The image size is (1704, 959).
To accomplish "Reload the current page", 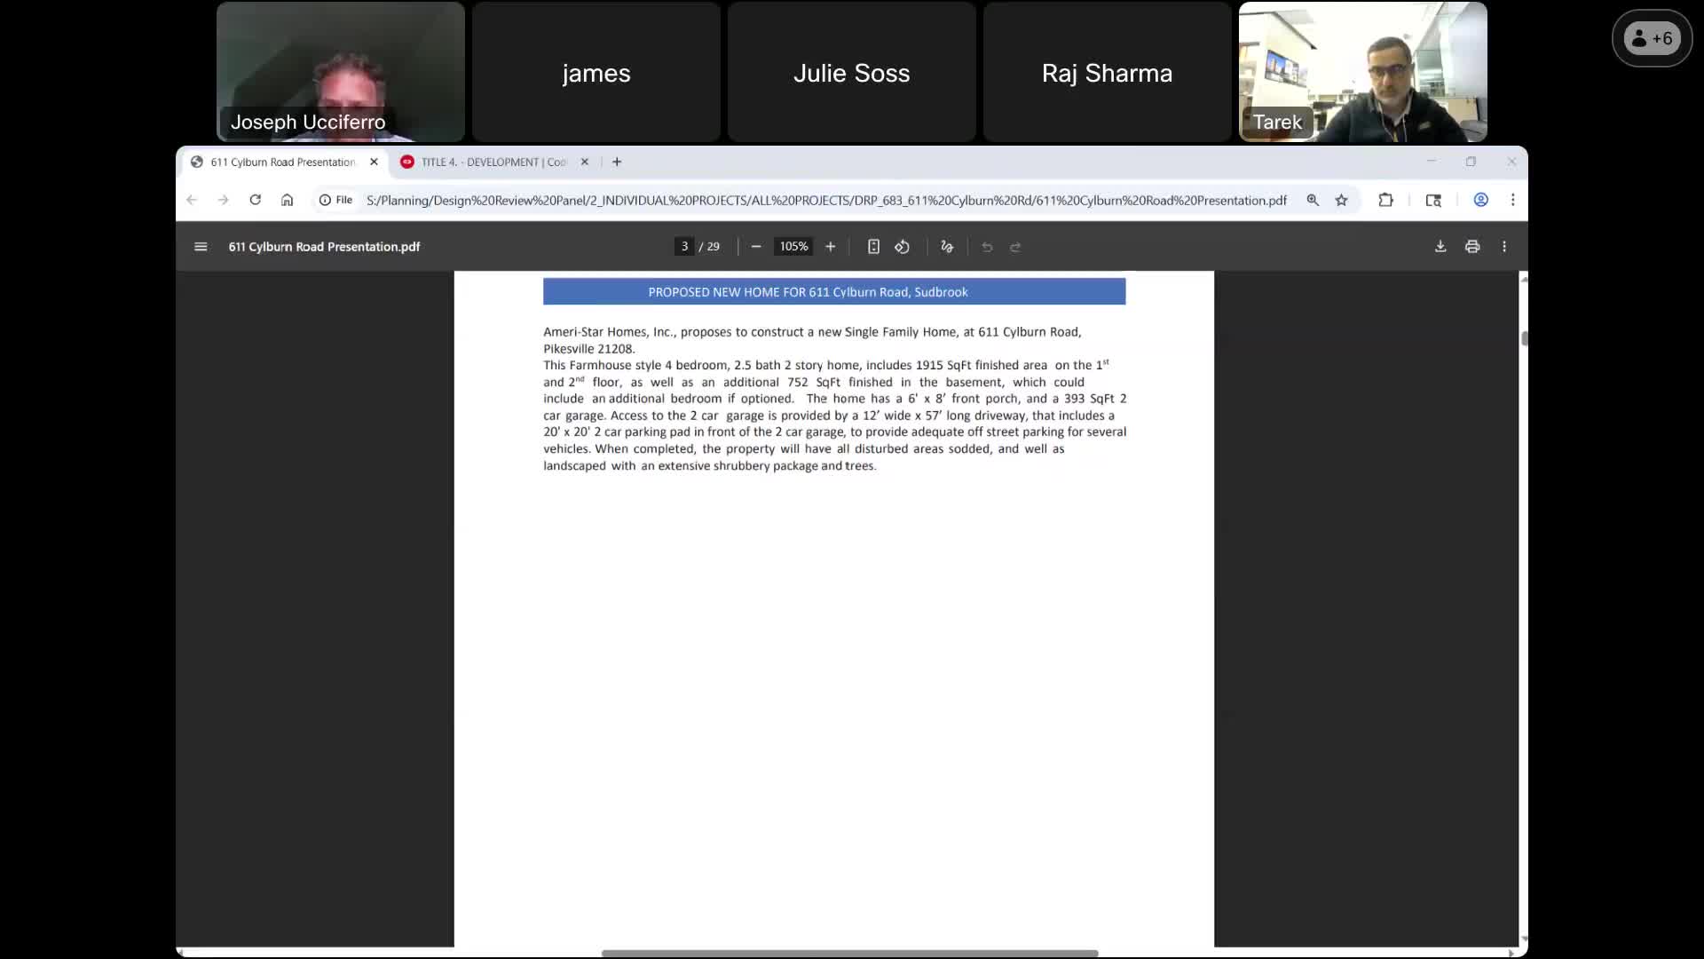I will click(x=256, y=200).
